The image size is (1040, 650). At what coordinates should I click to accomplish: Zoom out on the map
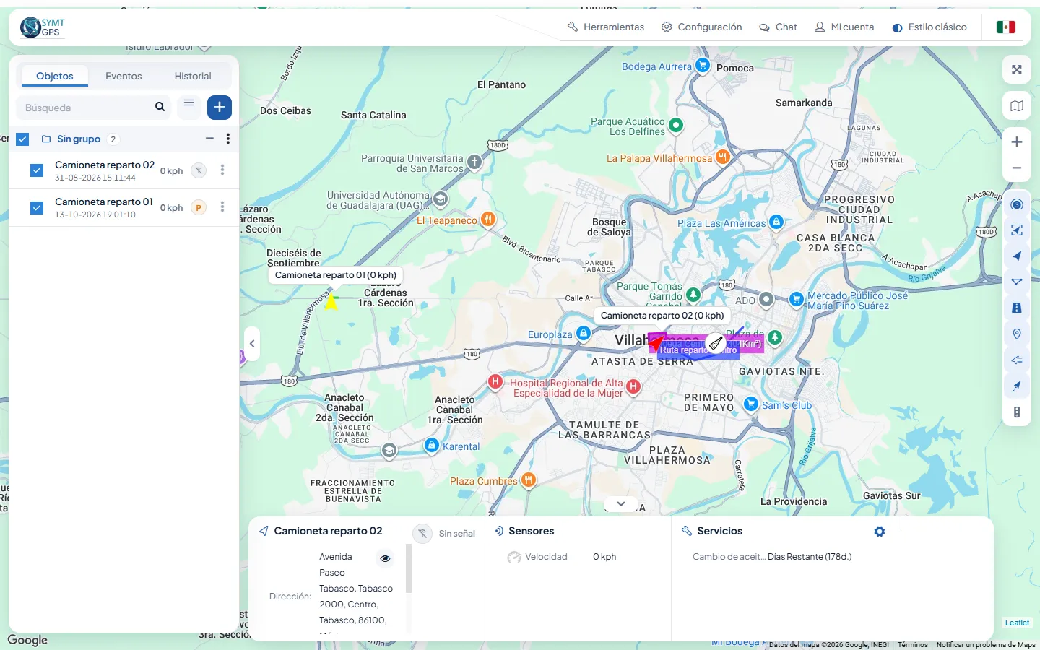tap(1017, 168)
